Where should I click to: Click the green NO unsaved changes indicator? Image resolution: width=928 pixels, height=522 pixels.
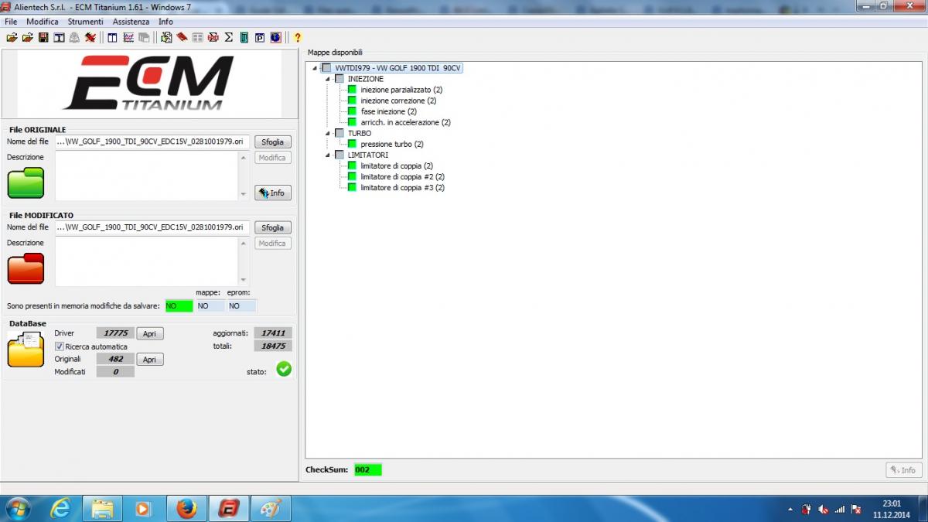[x=179, y=305]
